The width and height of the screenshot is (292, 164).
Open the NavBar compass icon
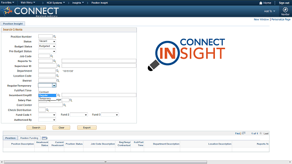[x=285, y=10]
